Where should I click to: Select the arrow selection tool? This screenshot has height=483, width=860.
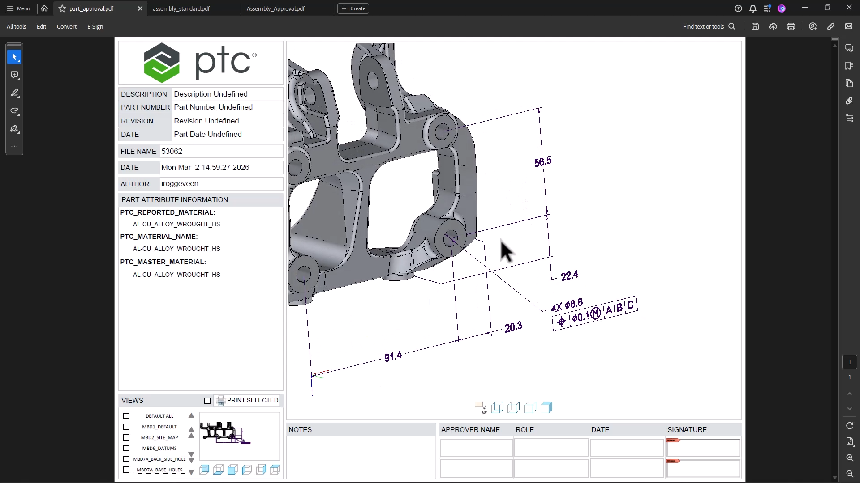14,57
